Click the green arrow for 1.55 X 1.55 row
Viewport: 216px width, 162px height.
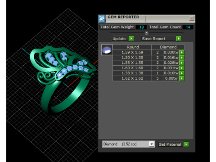pos(182,63)
